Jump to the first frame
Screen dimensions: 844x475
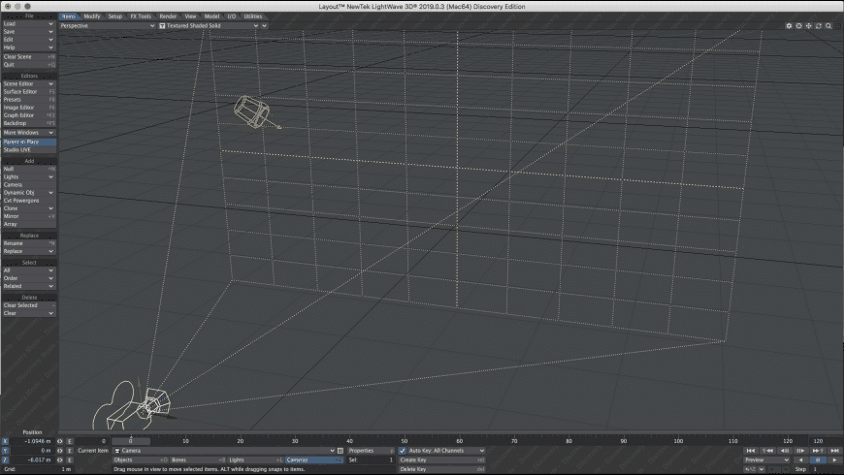[751, 451]
